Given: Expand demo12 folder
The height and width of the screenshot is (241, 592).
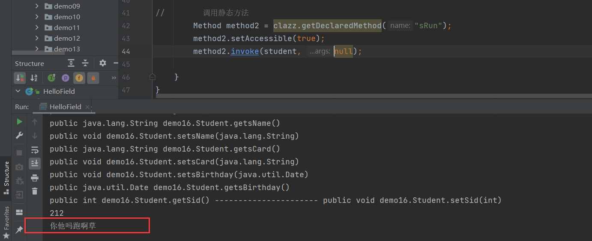Looking at the screenshot, I should click(x=37, y=38).
